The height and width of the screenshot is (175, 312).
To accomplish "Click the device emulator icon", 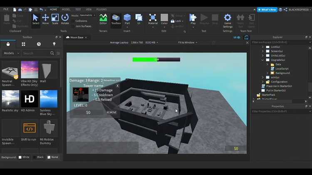I will [246, 37].
